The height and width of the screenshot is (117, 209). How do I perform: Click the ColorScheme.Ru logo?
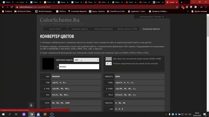(x=59, y=20)
